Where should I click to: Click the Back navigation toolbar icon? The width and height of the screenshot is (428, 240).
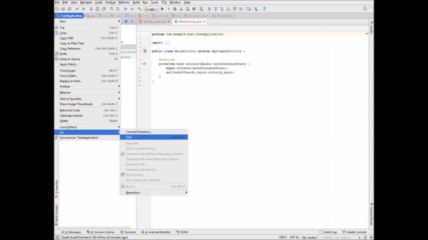click(x=126, y=9)
